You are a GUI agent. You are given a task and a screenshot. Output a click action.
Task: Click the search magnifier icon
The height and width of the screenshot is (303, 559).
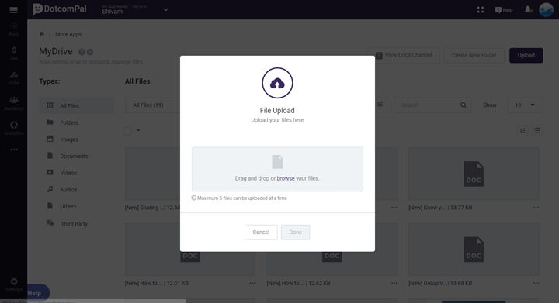[463, 105]
